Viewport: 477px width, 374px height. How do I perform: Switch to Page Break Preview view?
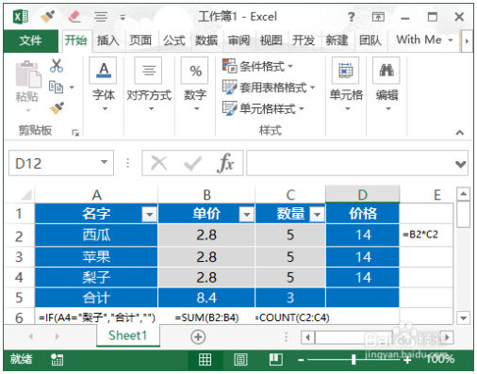276,360
